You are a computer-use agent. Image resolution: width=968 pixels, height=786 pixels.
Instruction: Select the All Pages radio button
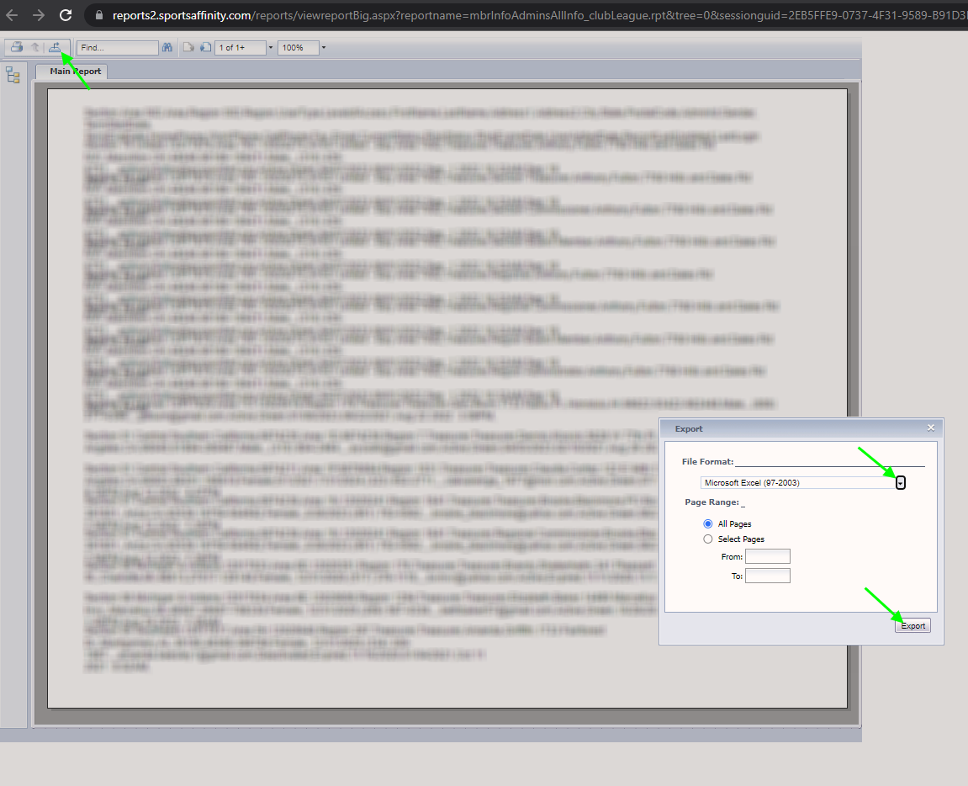[x=708, y=523]
